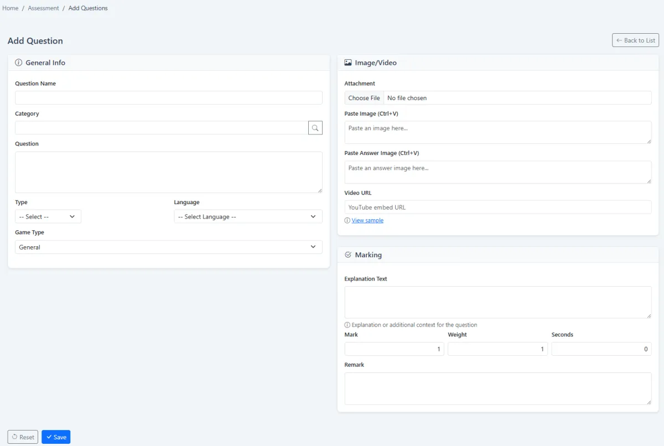664x446 pixels.
Task: Open the Type select dropdown
Action: tap(48, 216)
